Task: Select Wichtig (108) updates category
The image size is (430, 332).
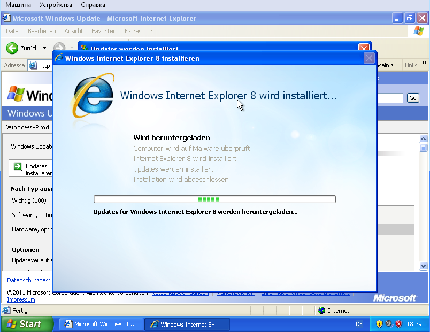Action: [29, 200]
